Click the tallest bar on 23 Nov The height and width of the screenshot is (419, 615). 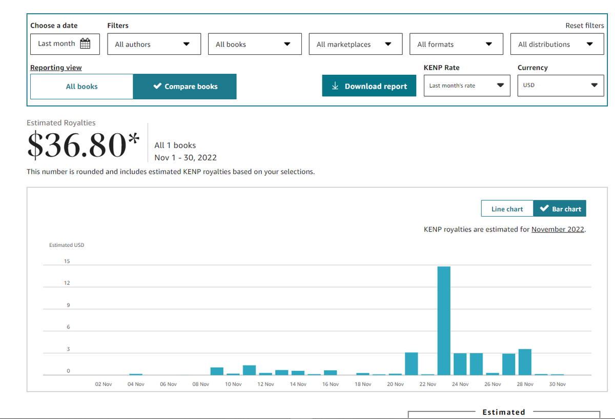tap(444, 321)
